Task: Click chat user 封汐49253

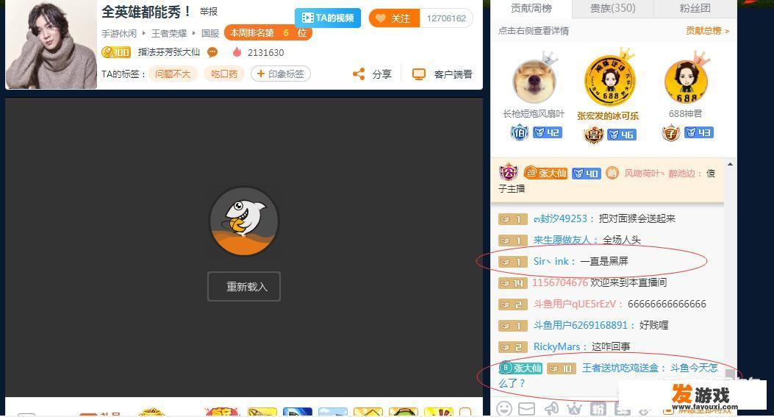Action: 560,218
